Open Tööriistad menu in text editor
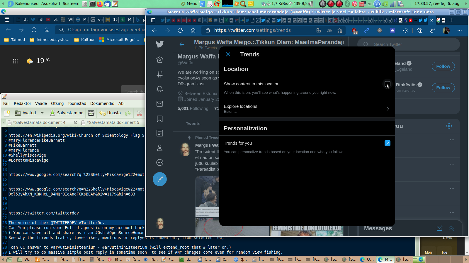Image resolution: width=469 pixels, height=263 pixels. pos(77,103)
